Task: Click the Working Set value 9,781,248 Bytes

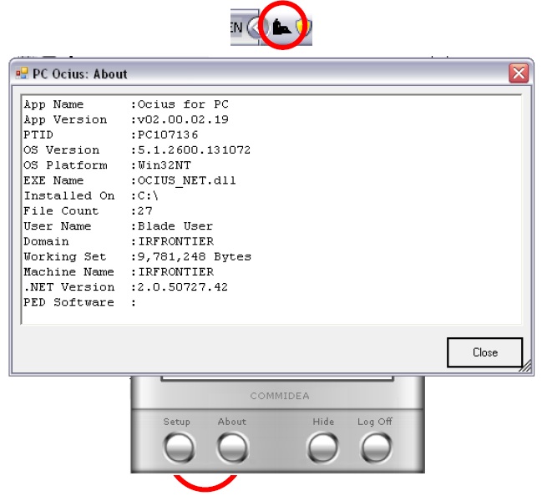Action: coord(195,257)
